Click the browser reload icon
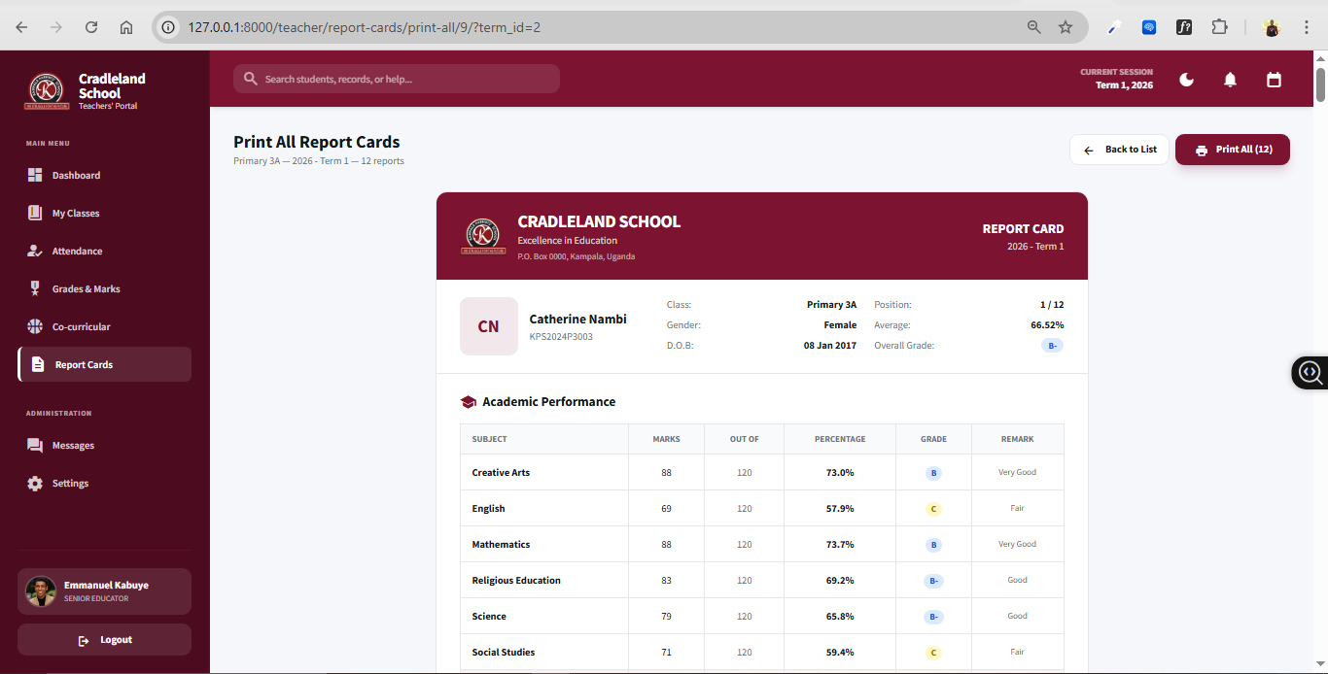1328x674 pixels. click(x=91, y=27)
